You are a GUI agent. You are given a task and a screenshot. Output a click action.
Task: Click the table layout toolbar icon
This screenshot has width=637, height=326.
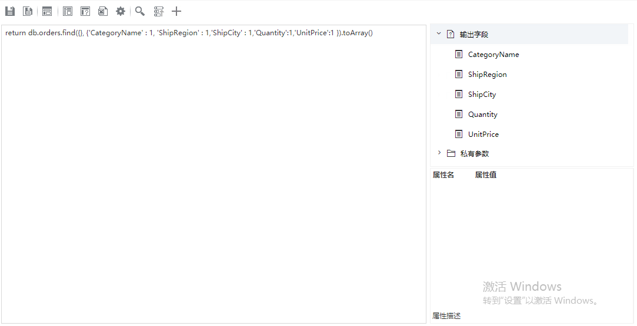click(x=68, y=11)
